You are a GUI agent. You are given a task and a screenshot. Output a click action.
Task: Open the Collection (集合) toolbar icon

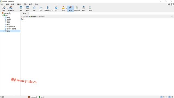coord(21,9)
